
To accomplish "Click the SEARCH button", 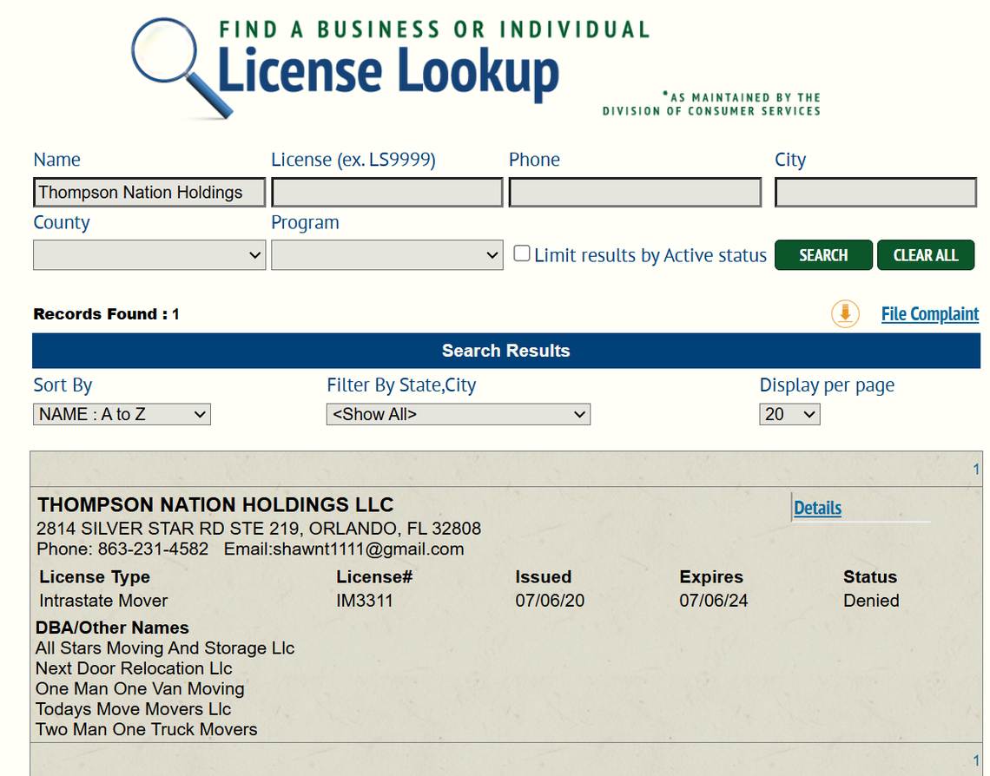I will [x=823, y=254].
